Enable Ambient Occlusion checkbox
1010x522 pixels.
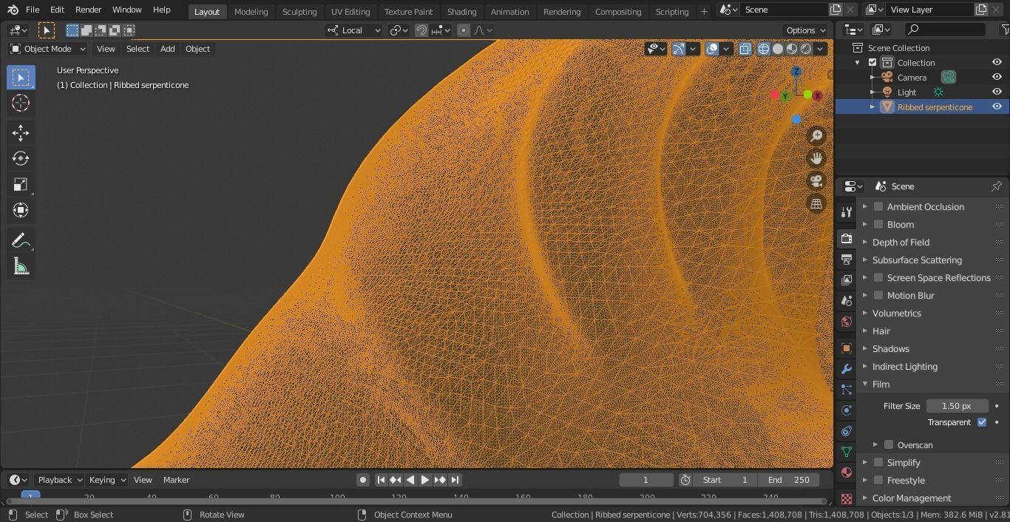[878, 206]
